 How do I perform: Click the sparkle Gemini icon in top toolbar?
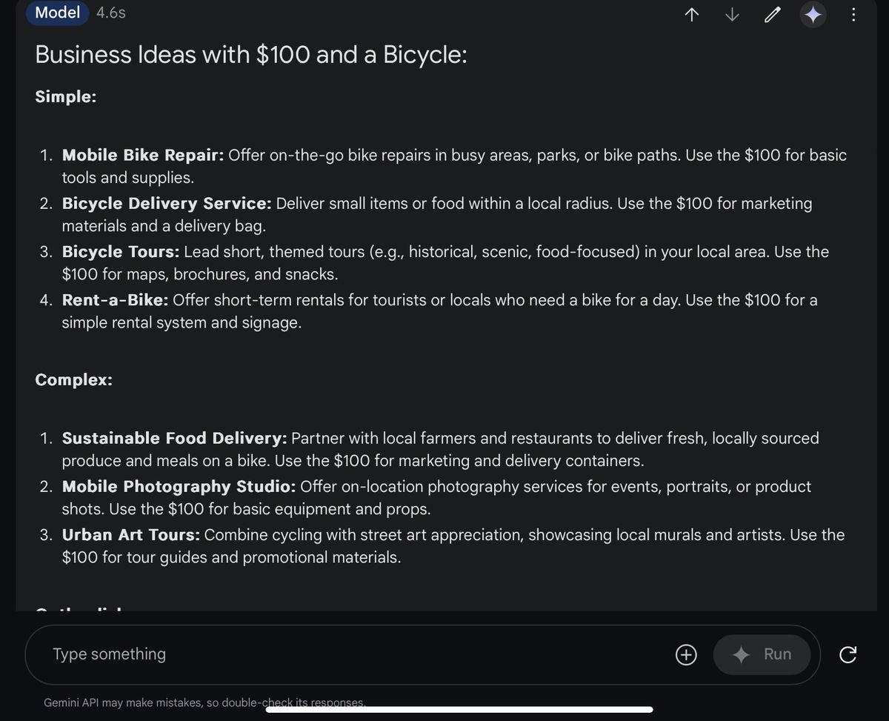click(813, 14)
